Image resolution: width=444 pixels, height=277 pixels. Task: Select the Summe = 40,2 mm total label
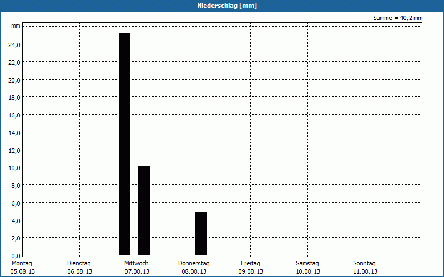click(397, 18)
